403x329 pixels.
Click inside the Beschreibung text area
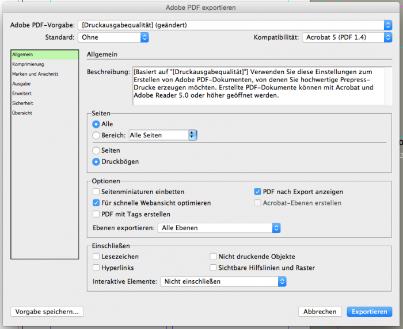pos(258,86)
